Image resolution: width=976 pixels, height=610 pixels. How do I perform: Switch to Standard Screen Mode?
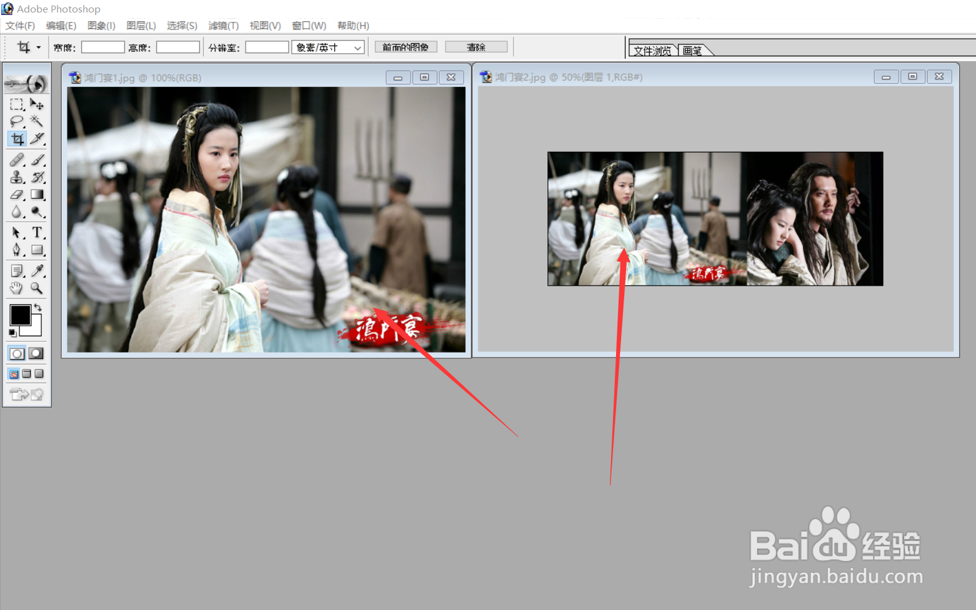14,374
